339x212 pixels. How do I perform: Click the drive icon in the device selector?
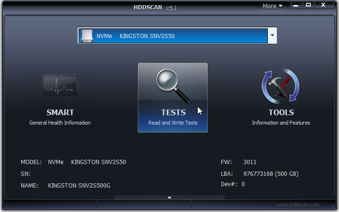[x=87, y=36]
